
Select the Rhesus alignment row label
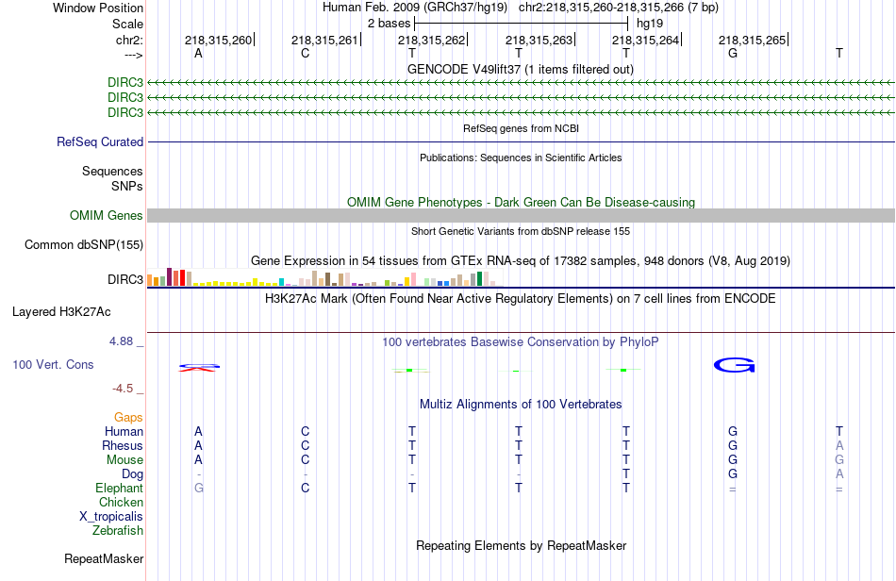click(x=123, y=445)
